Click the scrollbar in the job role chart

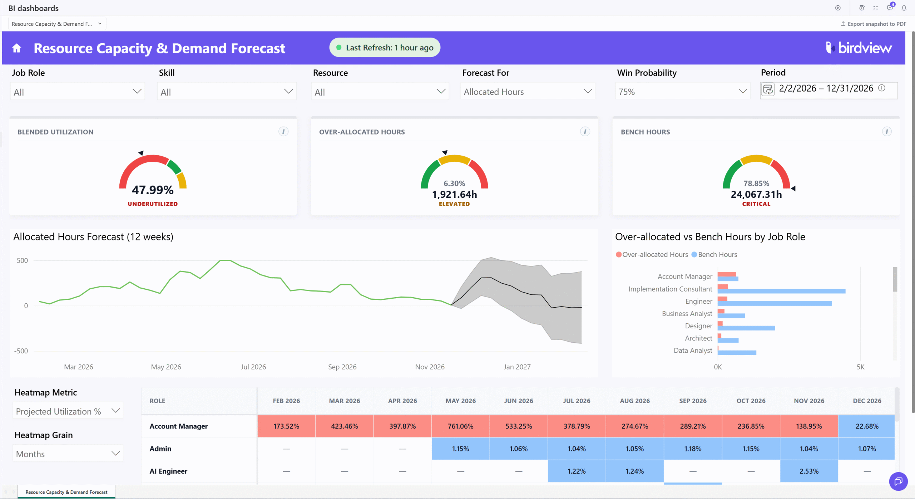[x=895, y=280]
